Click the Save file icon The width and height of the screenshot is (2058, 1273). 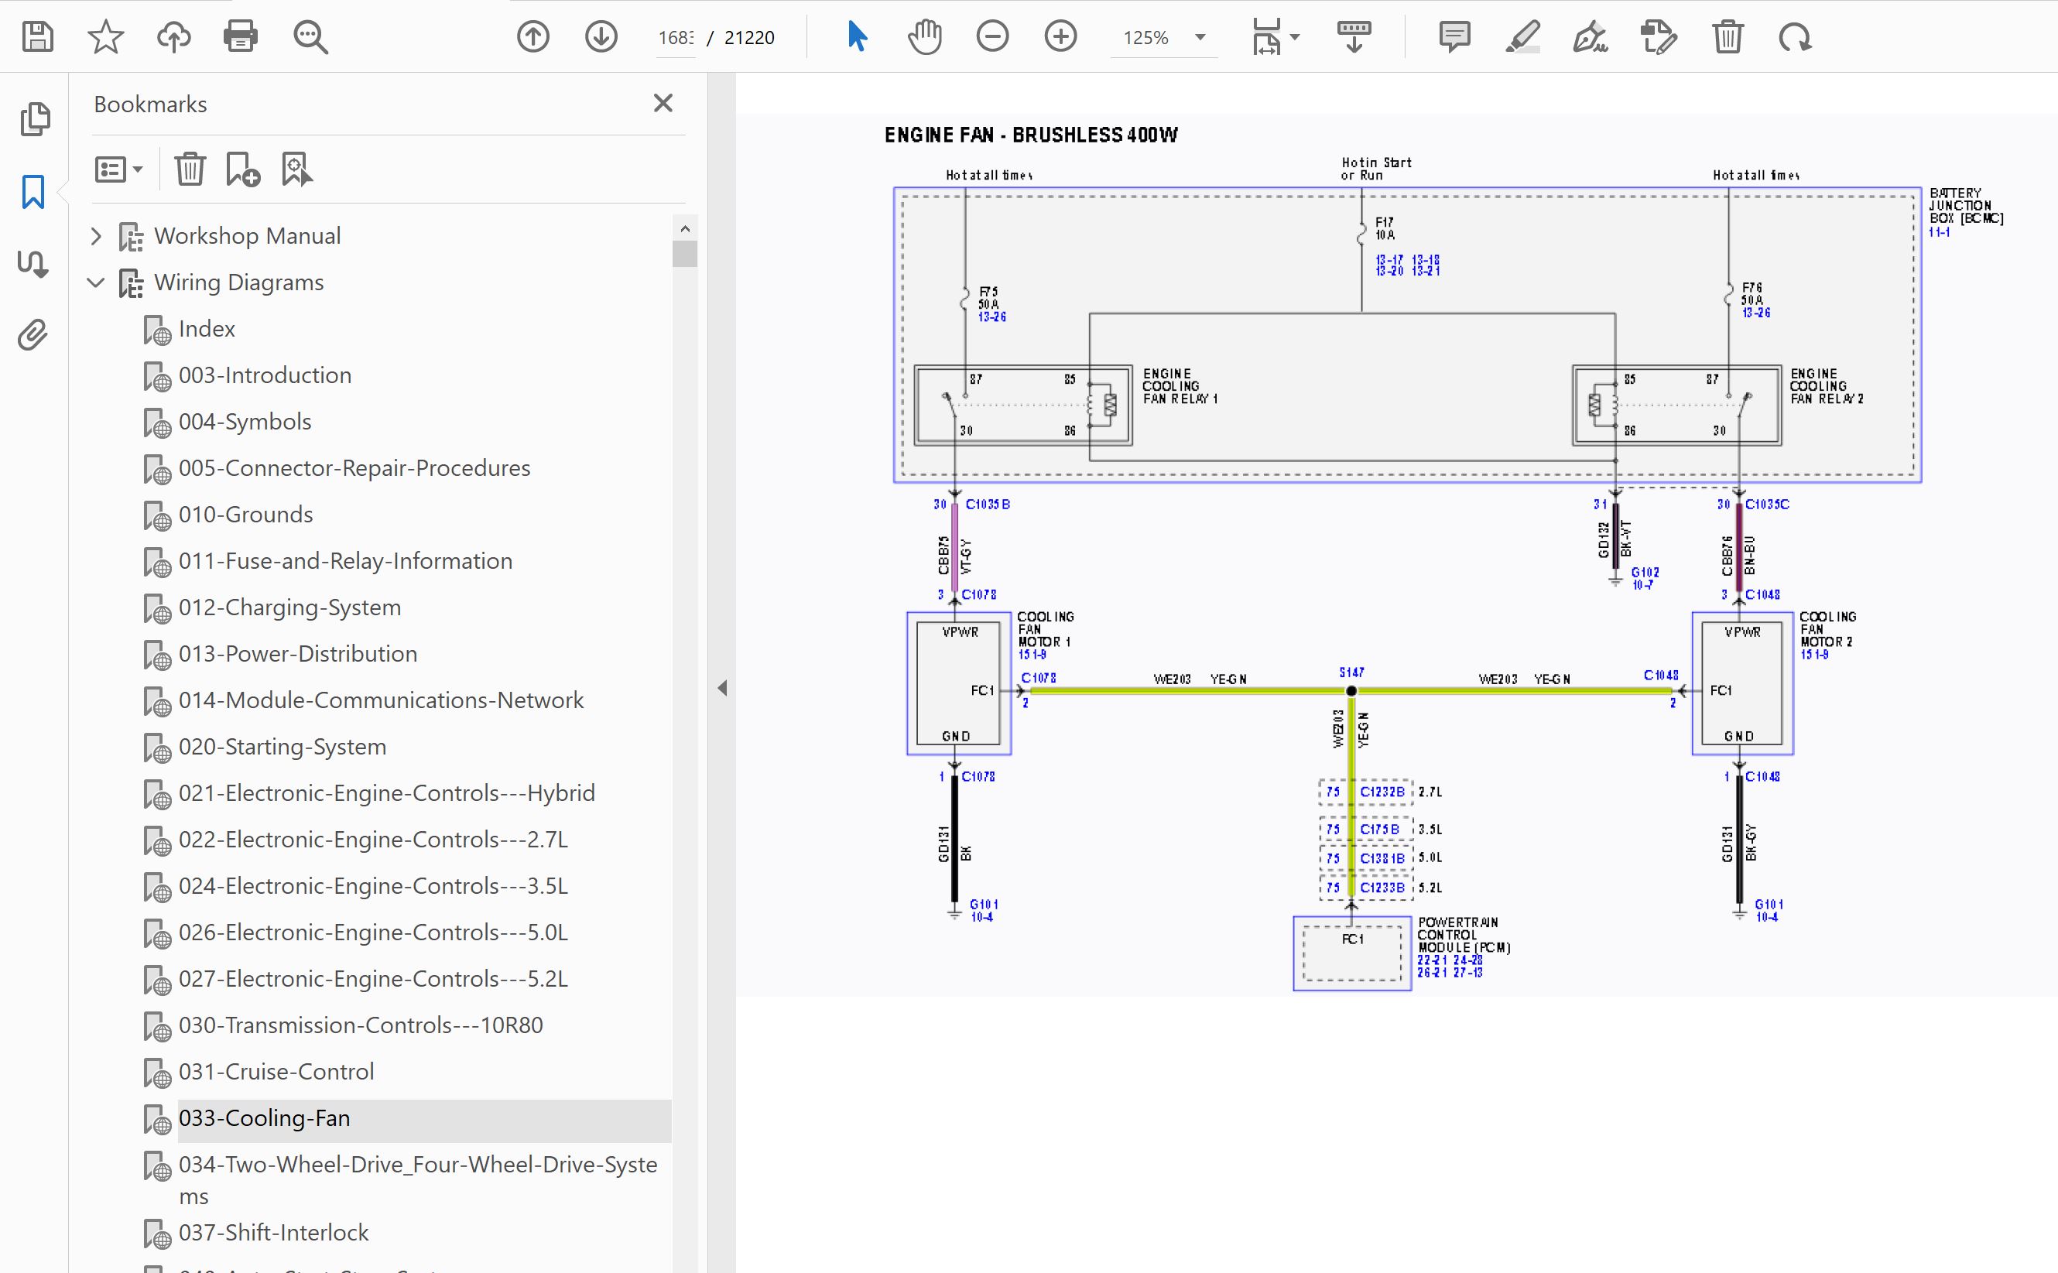coord(37,37)
